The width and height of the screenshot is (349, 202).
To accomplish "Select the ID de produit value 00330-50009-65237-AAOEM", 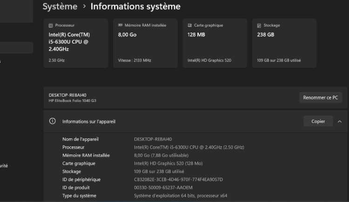I will (163, 188).
